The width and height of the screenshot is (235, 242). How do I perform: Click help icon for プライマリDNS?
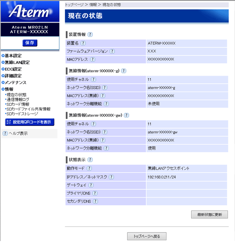coord(95,193)
